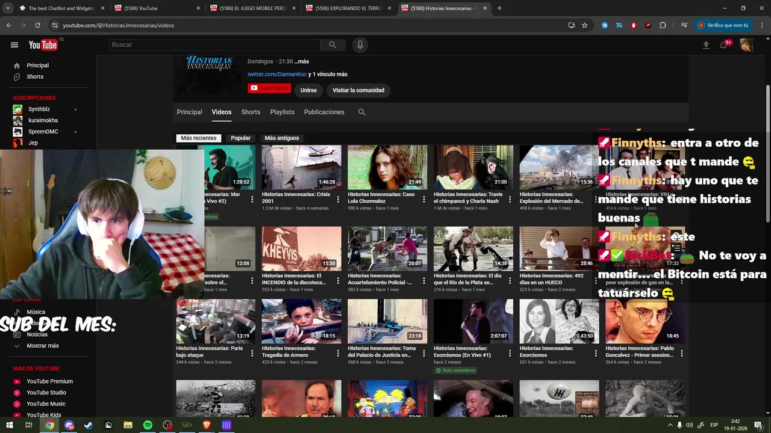Select the Más antiguos filter chip
This screenshot has width=771, height=433.
tap(282, 138)
